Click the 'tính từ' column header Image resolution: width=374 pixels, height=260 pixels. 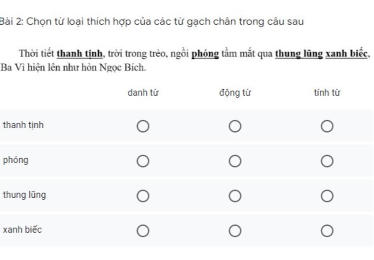[x=327, y=93]
